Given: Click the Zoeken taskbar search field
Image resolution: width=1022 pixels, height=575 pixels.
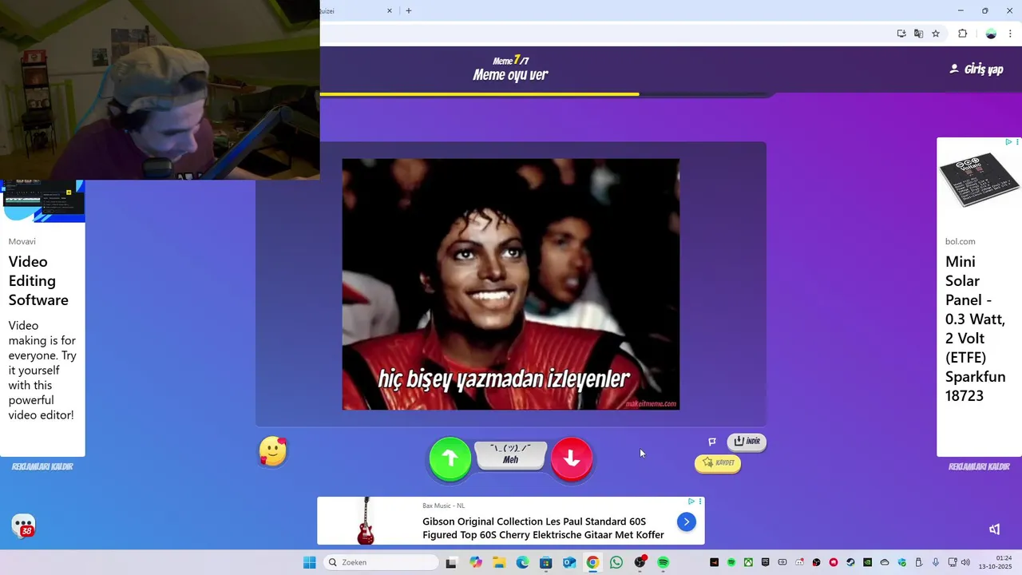Looking at the screenshot, I should (382, 562).
